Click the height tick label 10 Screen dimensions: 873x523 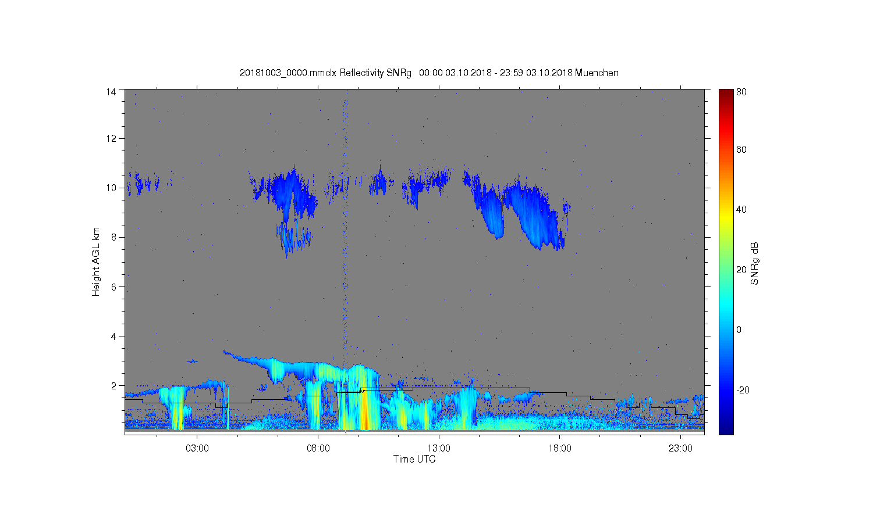(x=111, y=188)
